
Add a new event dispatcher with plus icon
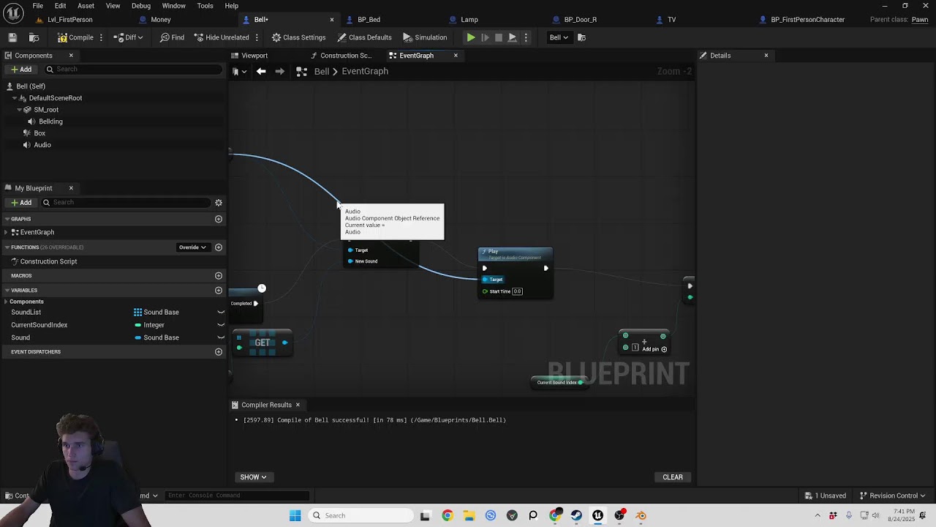click(x=218, y=352)
